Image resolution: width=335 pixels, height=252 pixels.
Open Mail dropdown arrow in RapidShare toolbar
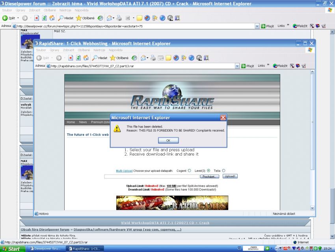(x=147, y=58)
